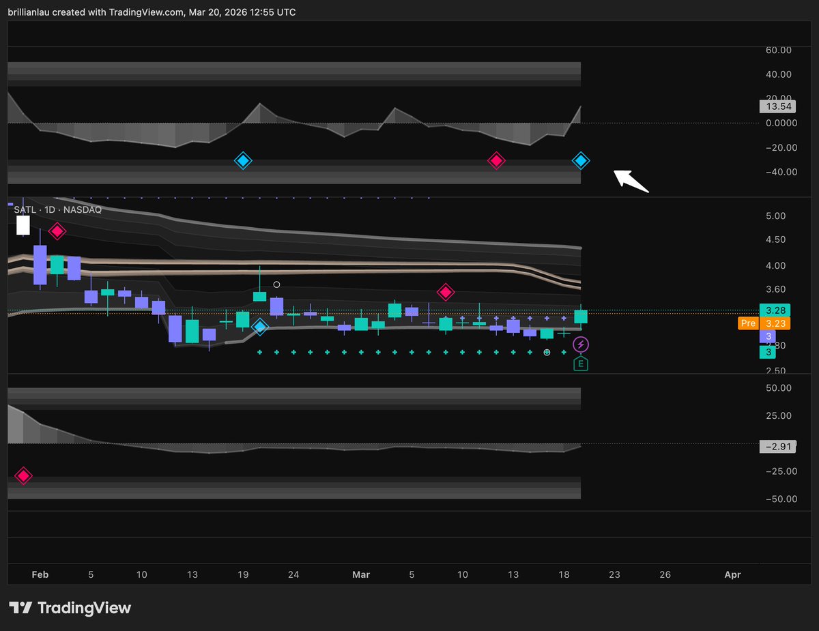Open the green E earnings marker

point(581,364)
